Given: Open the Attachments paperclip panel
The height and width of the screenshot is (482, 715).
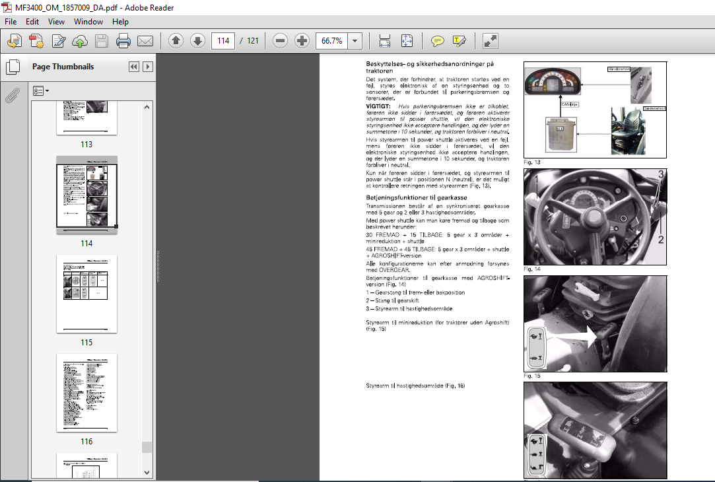Looking at the screenshot, I should point(13,95).
